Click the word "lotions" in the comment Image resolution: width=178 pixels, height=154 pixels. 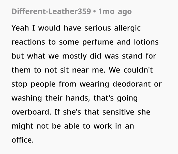[x=146, y=42]
